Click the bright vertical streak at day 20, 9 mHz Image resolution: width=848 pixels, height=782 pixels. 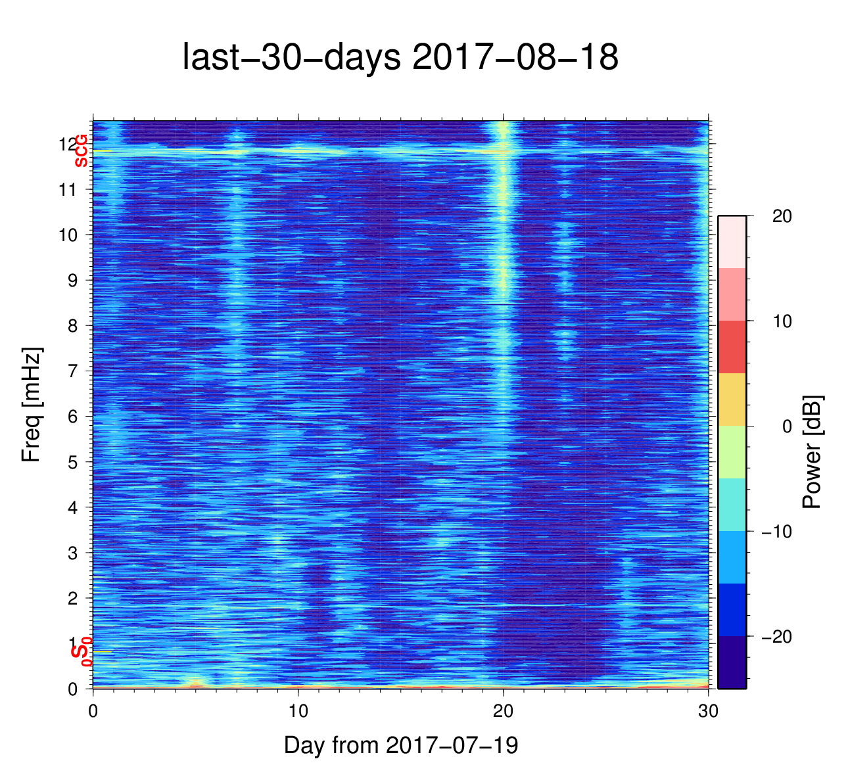click(504, 281)
